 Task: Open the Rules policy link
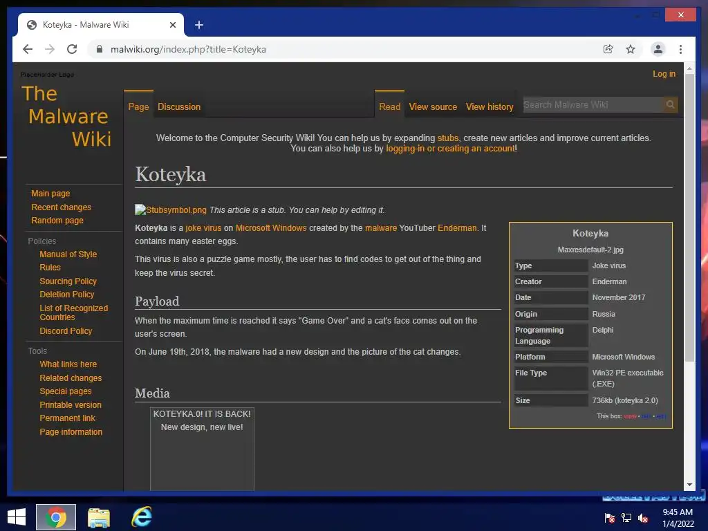point(50,268)
